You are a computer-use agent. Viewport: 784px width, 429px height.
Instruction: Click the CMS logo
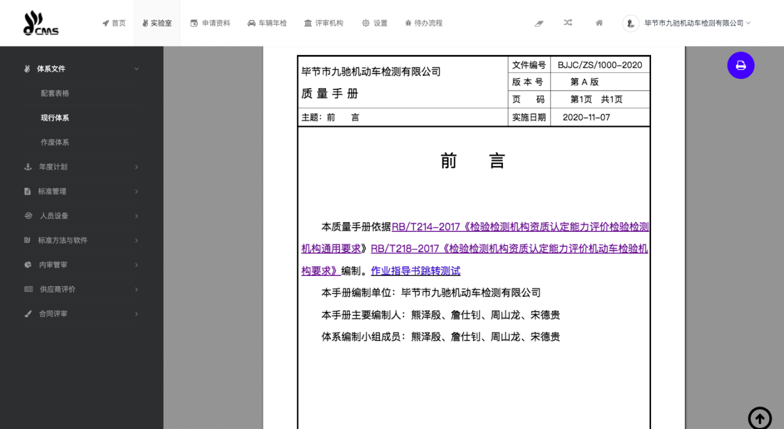coord(40,23)
